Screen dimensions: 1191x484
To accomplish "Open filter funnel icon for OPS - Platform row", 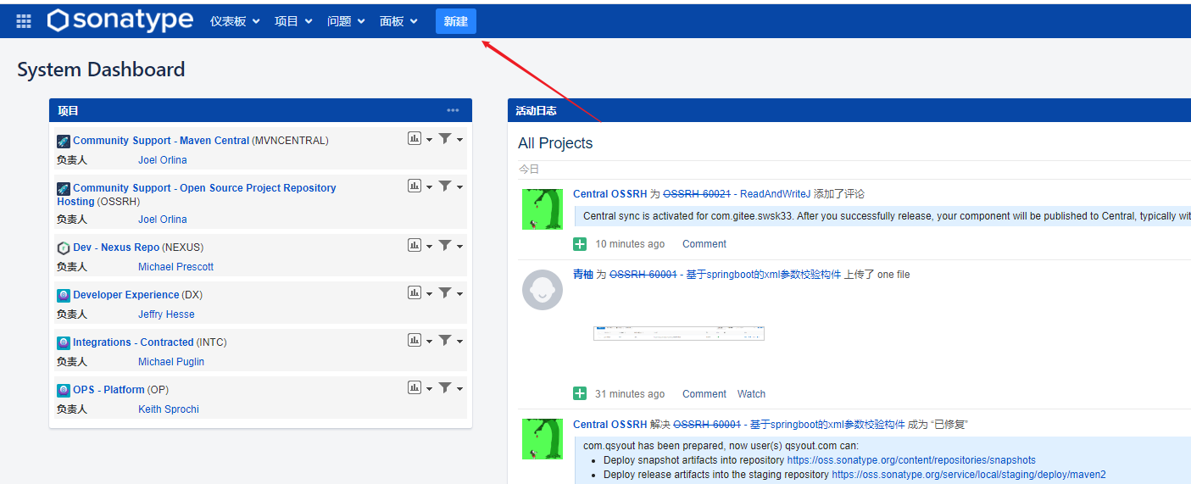I will click(445, 387).
